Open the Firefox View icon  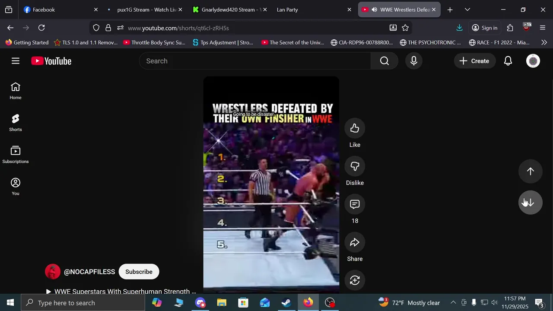coord(9,10)
